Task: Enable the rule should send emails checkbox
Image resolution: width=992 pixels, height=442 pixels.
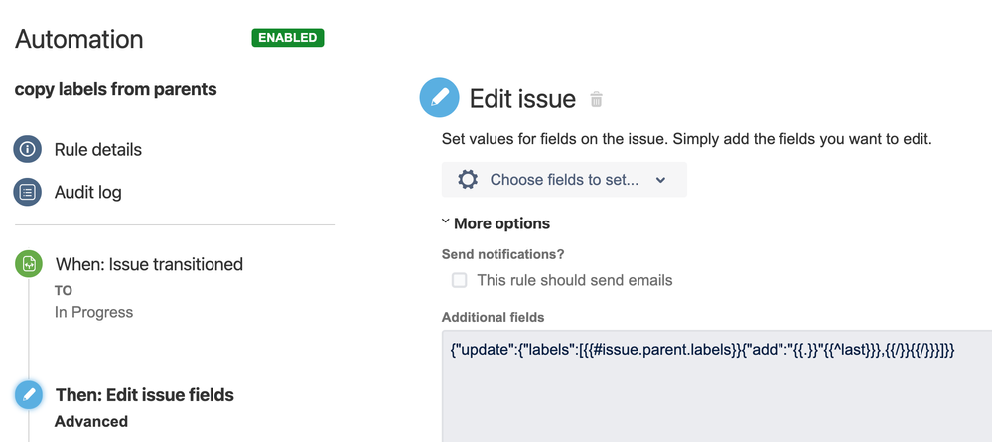Action: coord(460,280)
